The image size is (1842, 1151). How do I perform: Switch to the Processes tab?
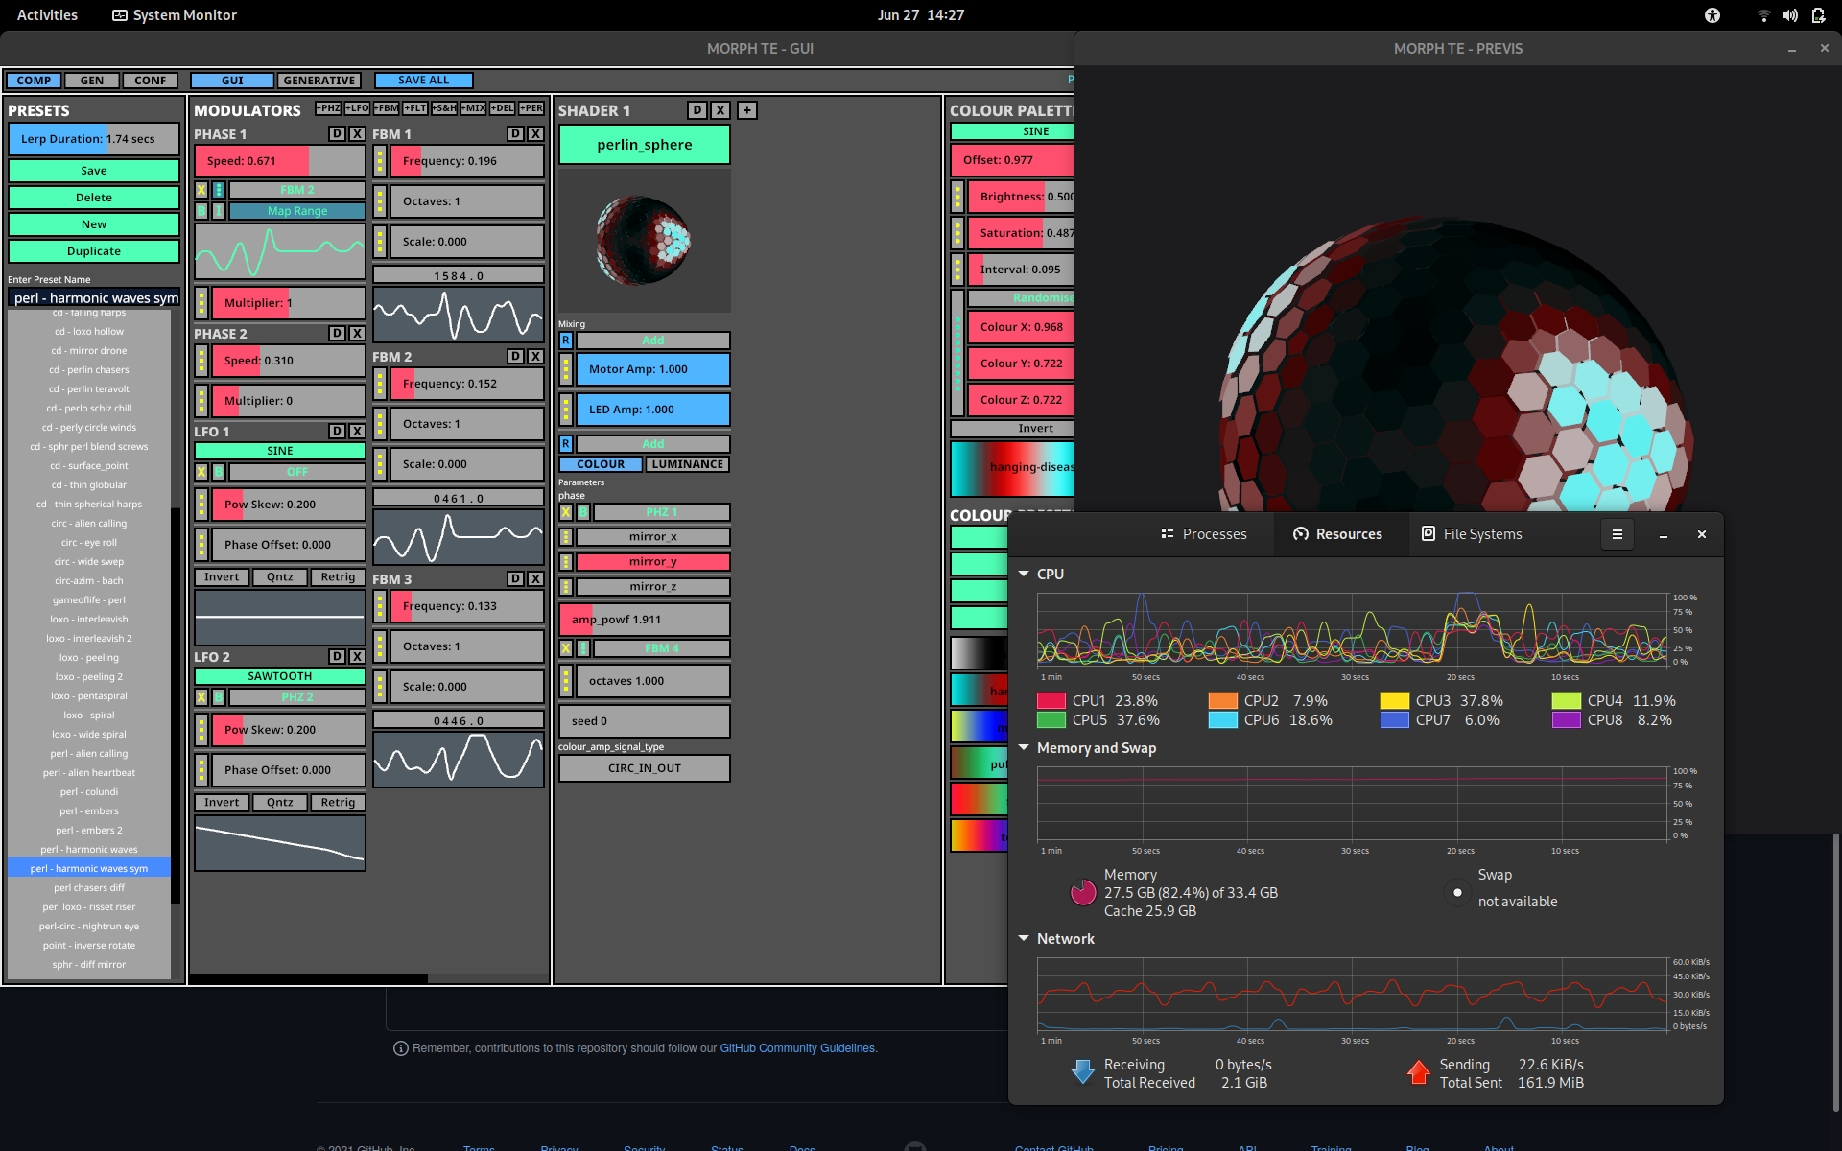click(1203, 534)
